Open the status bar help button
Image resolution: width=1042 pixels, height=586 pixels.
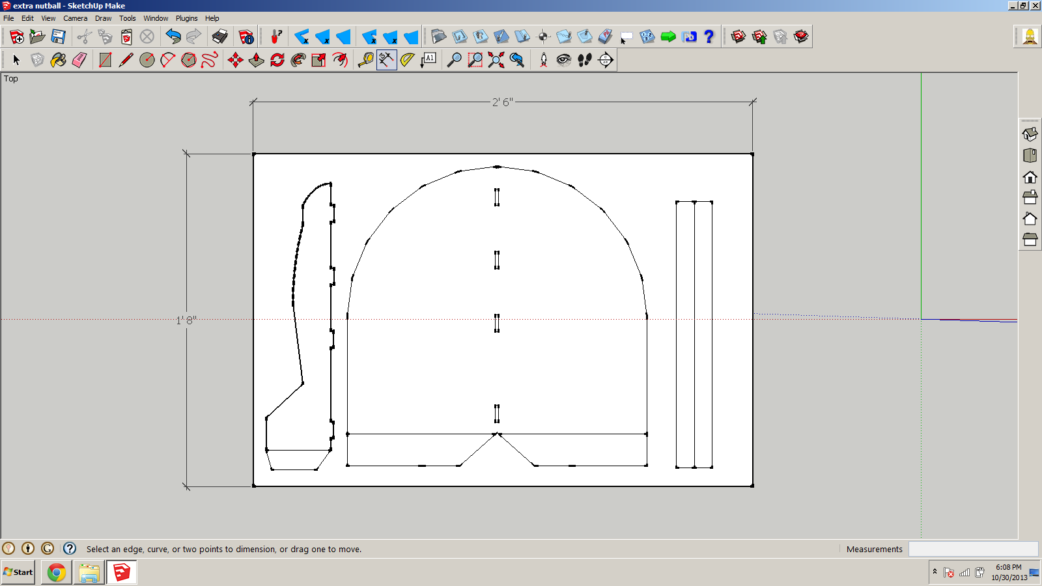click(70, 549)
